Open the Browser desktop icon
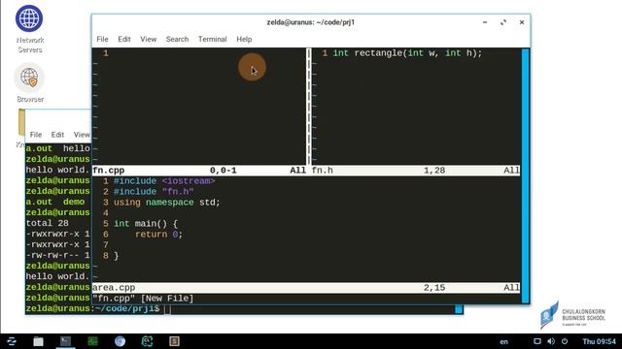Image resolution: width=622 pixels, height=349 pixels. [29, 78]
